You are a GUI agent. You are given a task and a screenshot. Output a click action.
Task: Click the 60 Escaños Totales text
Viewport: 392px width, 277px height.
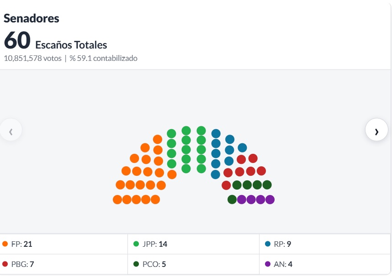(55, 41)
